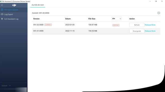
Task: Click version cell V01.01.0000
Action: [38, 31]
